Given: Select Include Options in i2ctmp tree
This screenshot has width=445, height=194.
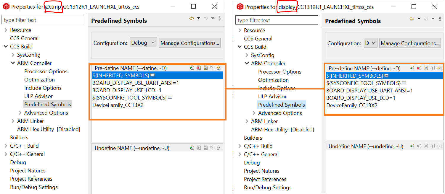Looking at the screenshot, I should coord(43,88).
